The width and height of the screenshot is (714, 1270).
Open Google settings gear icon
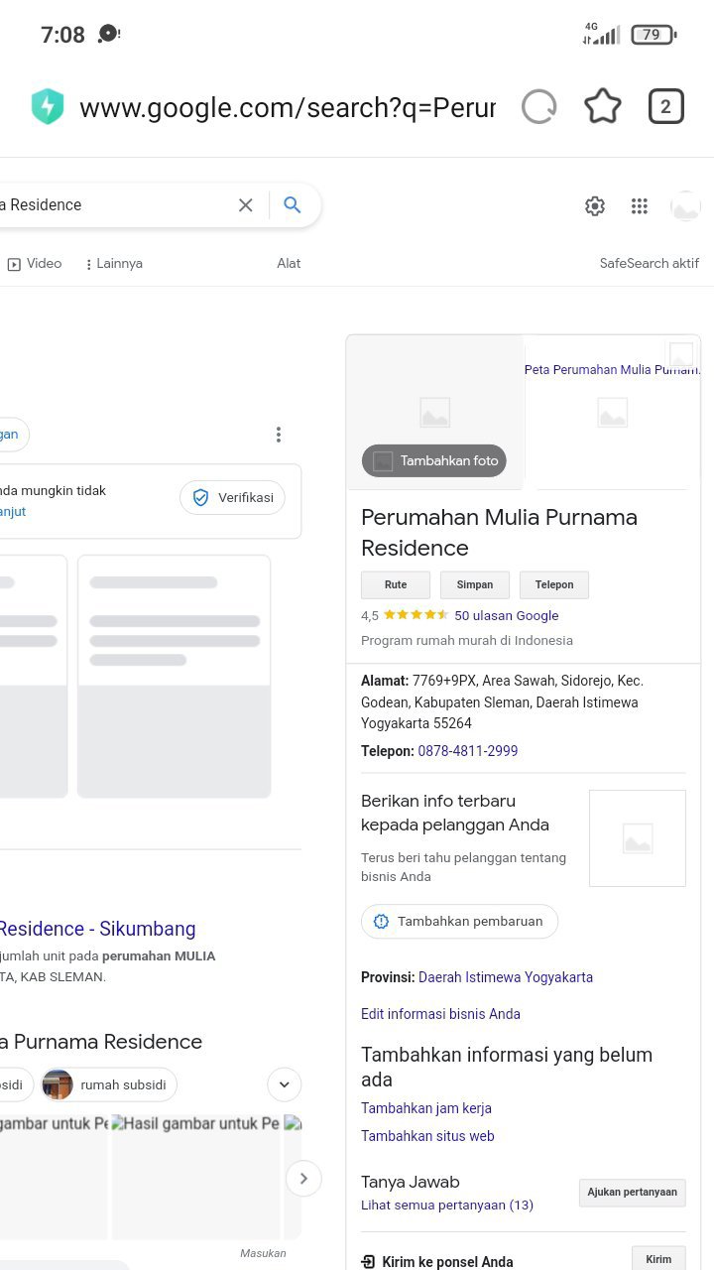pos(595,206)
